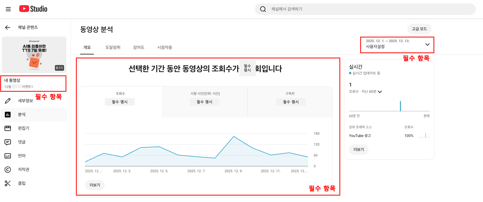Image resolution: width=483 pixels, height=202 pixels.
Task: Open the 편집기 clapperboard icon
Action: 8,128
